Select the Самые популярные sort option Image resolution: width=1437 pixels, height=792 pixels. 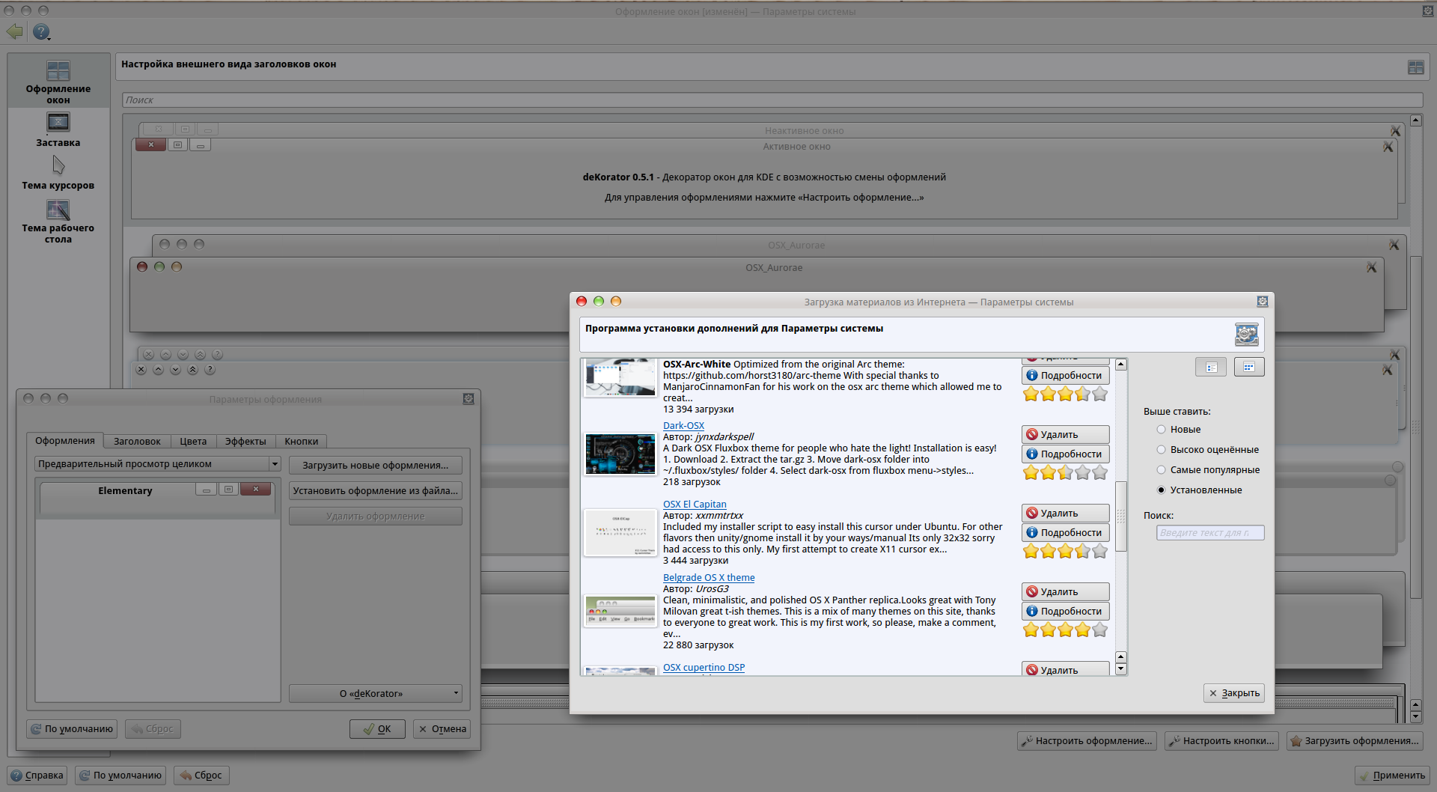(1208, 470)
